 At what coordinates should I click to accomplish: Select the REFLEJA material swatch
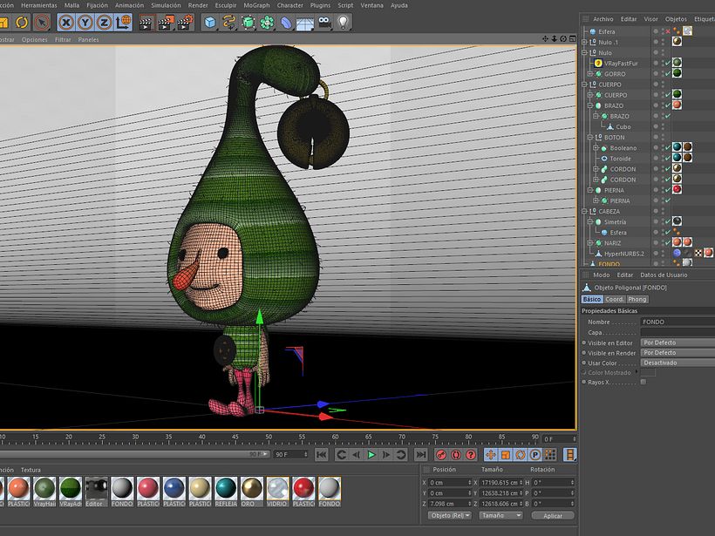point(226,492)
